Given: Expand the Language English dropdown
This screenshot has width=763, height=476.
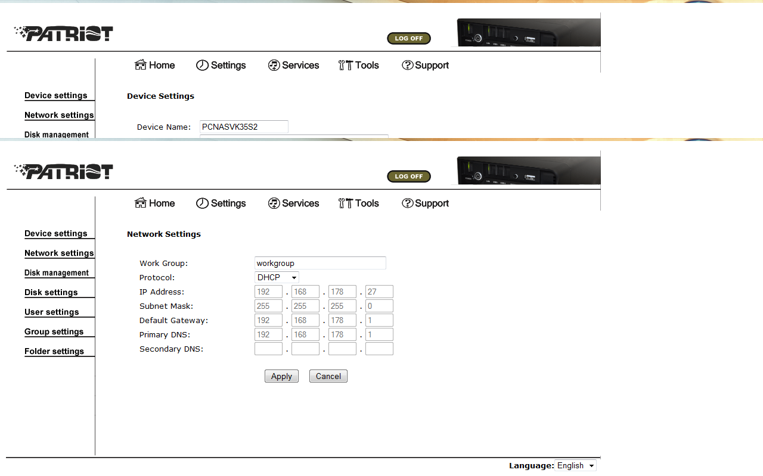Looking at the screenshot, I should pos(575,466).
